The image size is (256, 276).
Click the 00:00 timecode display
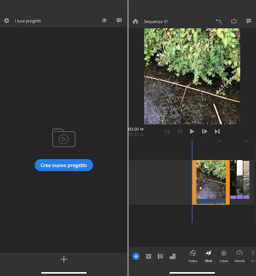(x=136, y=129)
